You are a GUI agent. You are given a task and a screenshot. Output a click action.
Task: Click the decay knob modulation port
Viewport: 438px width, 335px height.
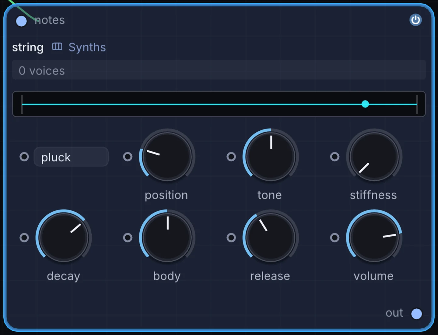(x=24, y=238)
